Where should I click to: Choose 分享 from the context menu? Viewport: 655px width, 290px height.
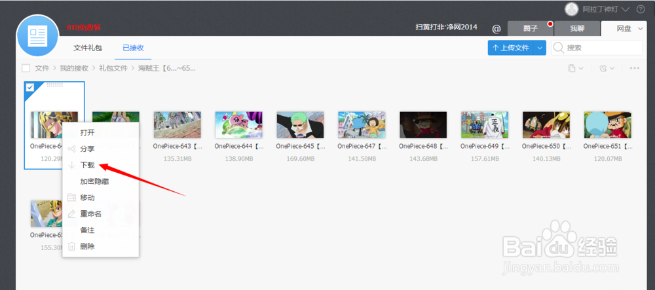click(87, 149)
